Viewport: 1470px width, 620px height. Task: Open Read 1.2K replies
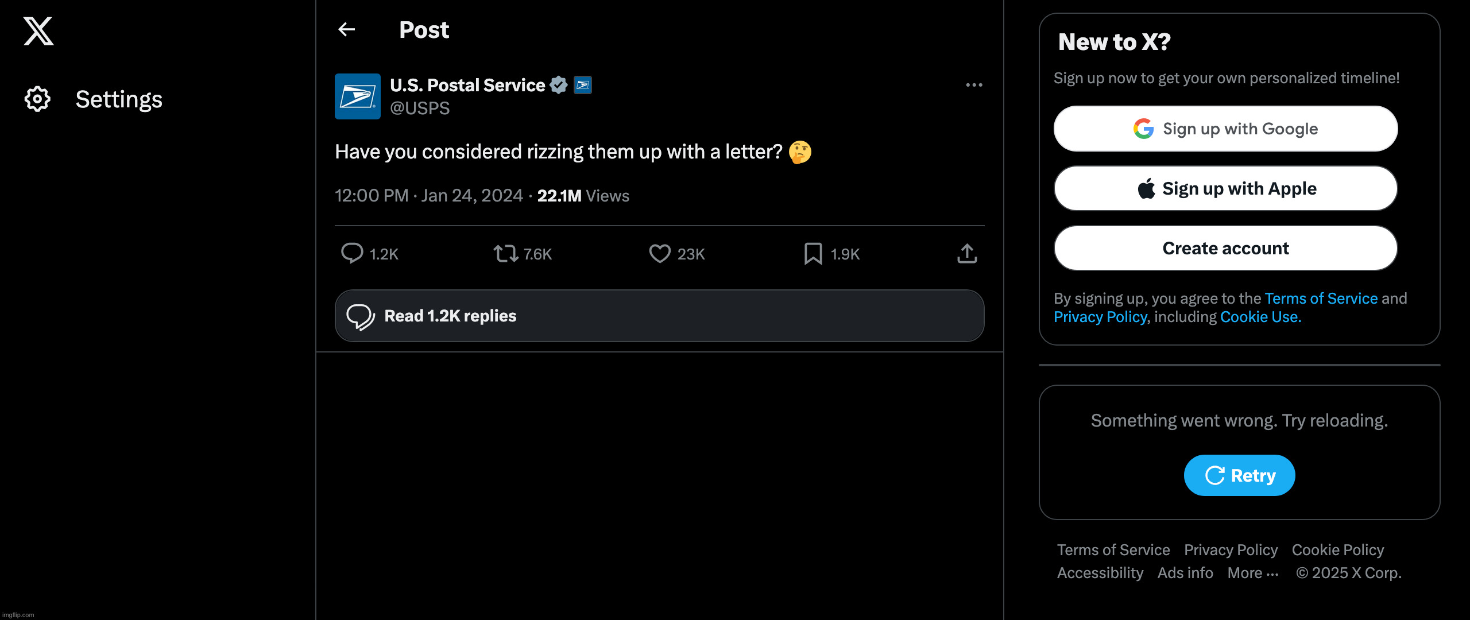pyautogui.click(x=659, y=316)
